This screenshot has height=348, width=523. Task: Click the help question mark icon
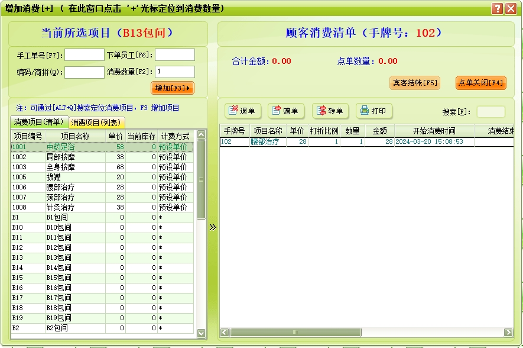498,9
